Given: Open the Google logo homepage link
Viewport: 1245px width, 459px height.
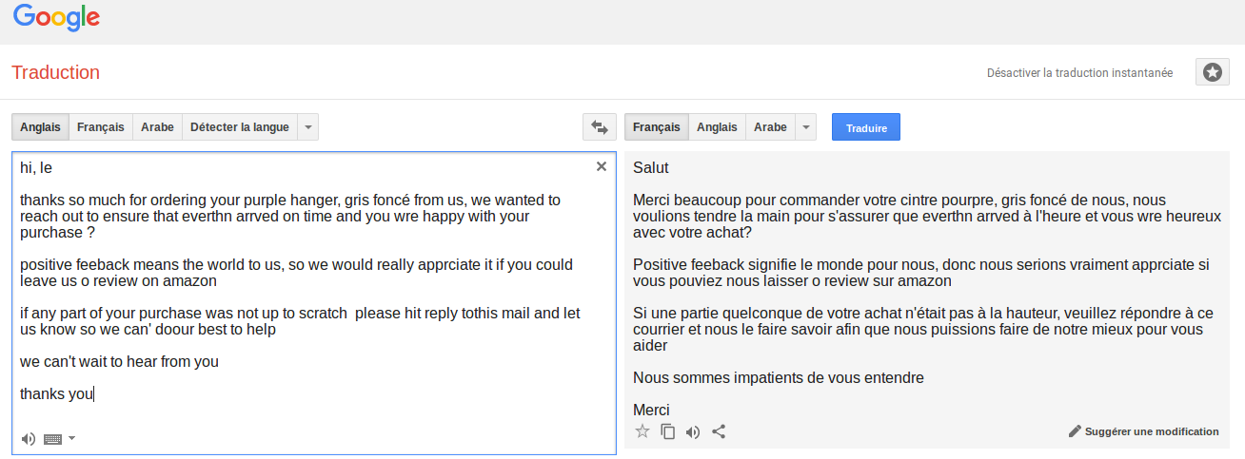Looking at the screenshot, I should coord(56,17).
